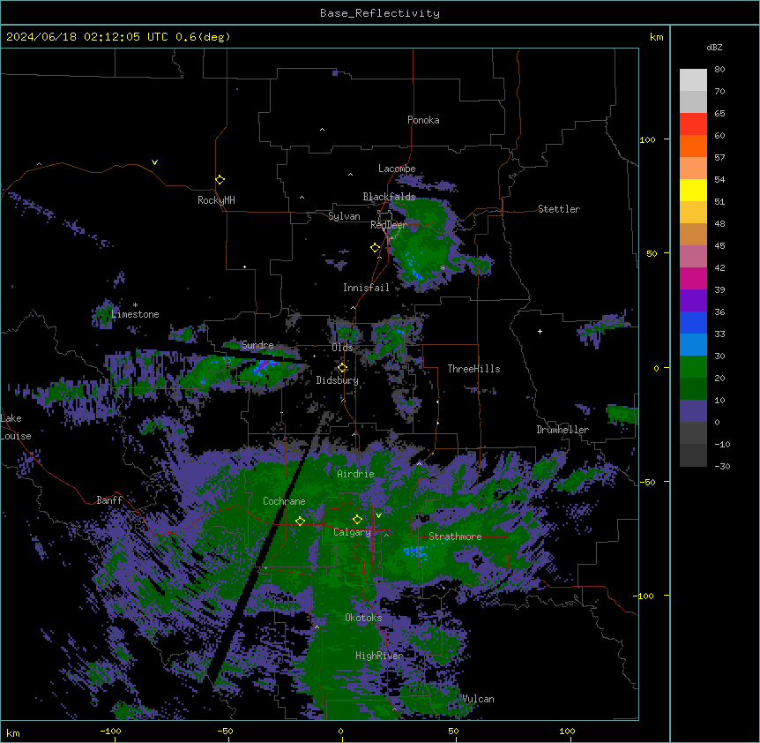Click the asterisk marker above Limestone label
760x743 pixels.
(x=135, y=305)
